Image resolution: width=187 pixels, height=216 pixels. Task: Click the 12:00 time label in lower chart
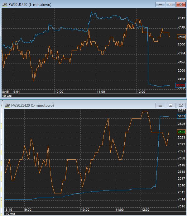[145, 210]
